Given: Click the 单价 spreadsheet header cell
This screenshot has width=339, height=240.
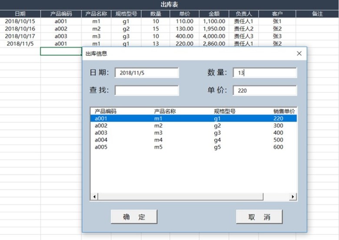Looking at the screenshot, I should pos(185,14).
